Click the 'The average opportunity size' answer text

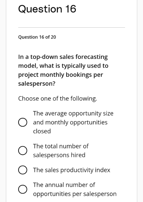point(73,114)
